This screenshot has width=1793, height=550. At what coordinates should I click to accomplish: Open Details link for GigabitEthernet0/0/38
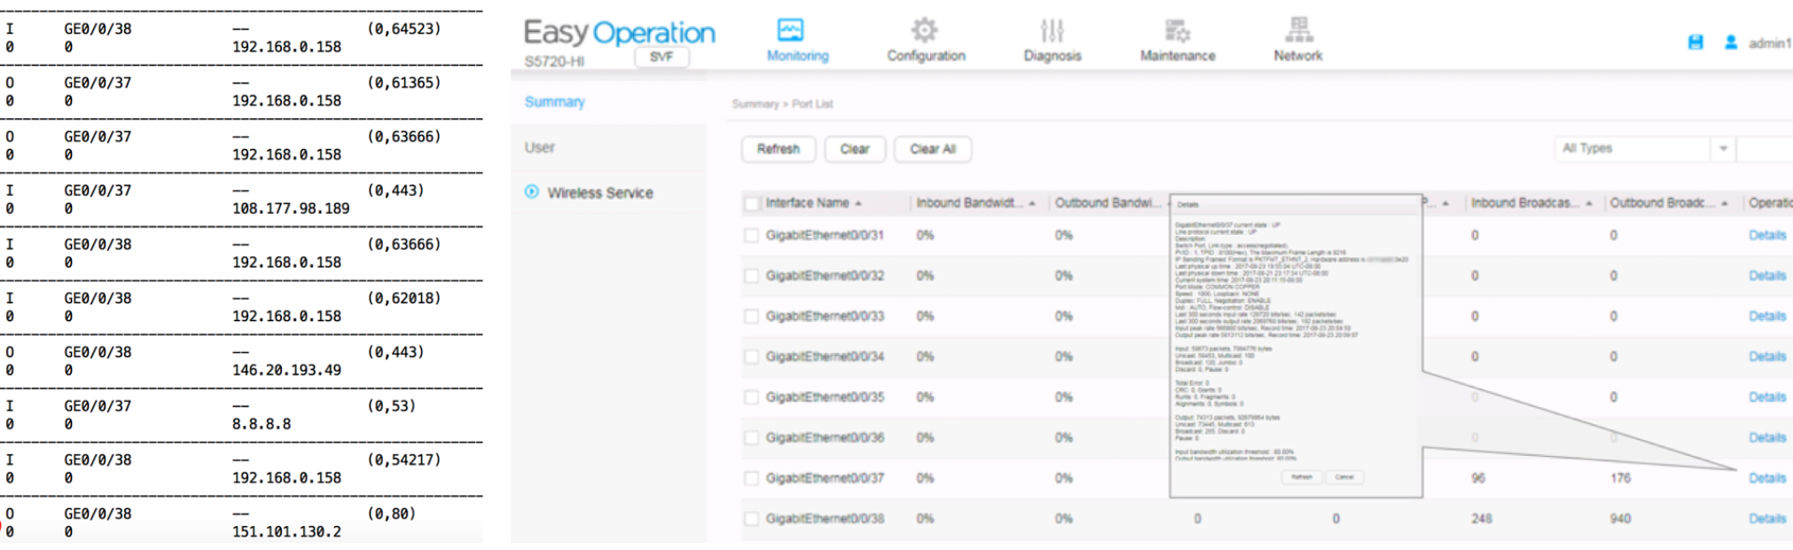(x=1766, y=519)
